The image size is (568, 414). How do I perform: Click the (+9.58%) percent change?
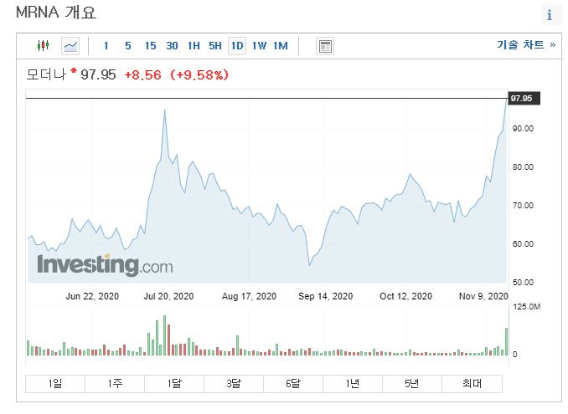199,74
